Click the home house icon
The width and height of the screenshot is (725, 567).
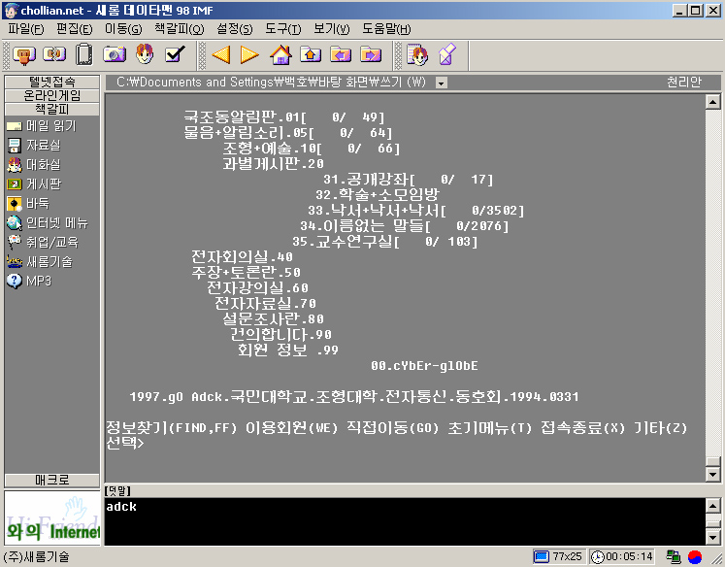point(280,54)
